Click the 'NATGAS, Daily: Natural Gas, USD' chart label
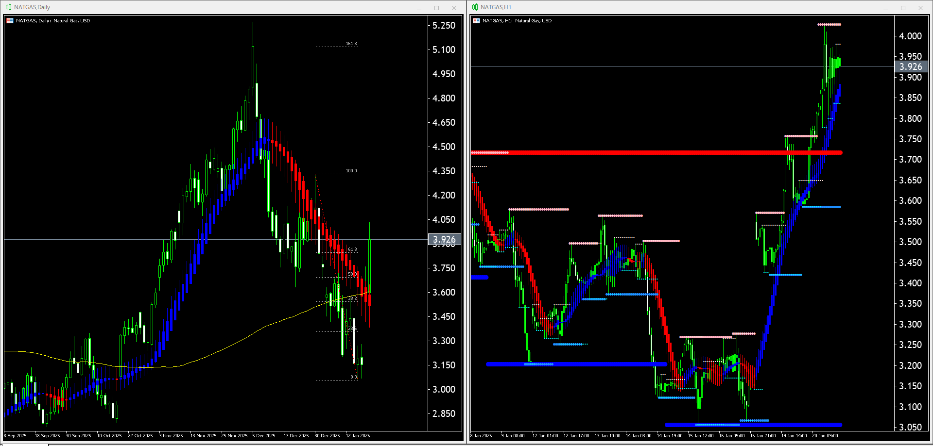Screen dimensions: 933x446 [x=53, y=21]
